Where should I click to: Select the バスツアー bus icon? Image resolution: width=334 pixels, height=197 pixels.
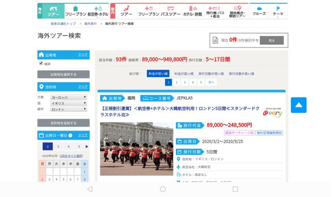click(170, 11)
